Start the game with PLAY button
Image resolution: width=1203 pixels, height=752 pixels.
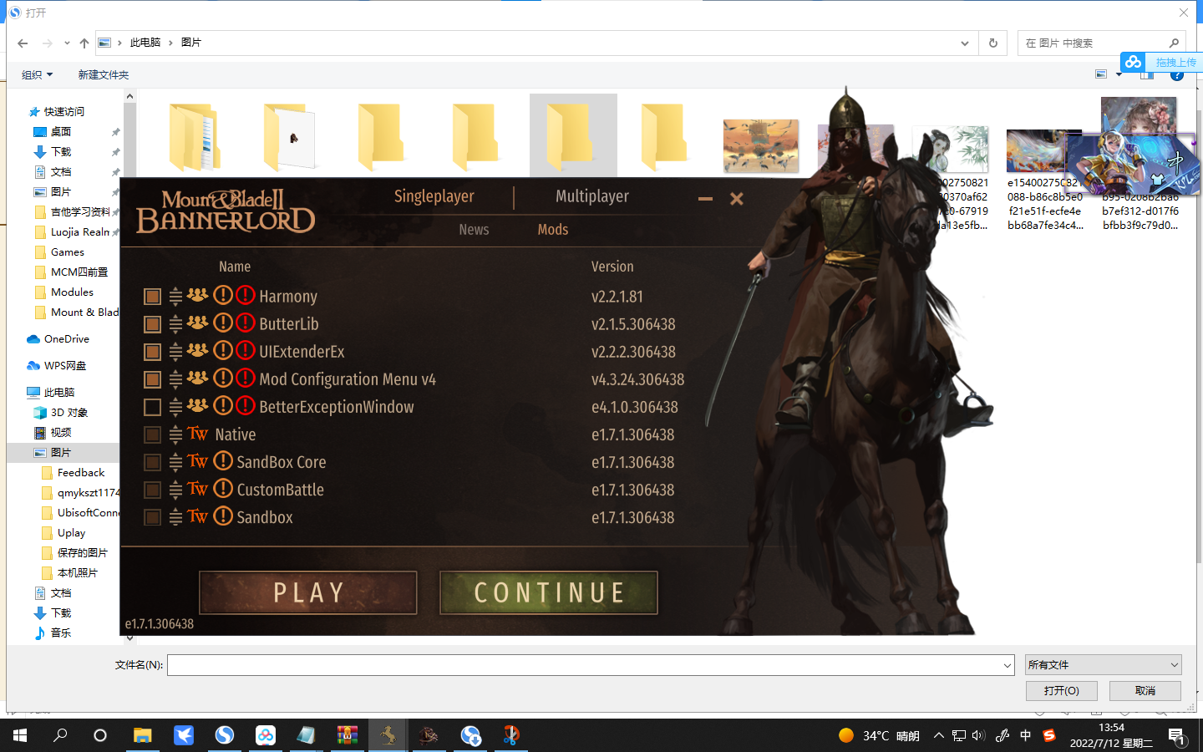point(308,592)
